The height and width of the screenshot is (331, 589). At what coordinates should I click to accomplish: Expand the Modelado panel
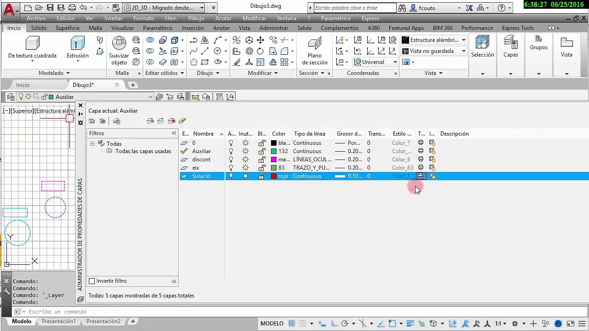(x=54, y=73)
